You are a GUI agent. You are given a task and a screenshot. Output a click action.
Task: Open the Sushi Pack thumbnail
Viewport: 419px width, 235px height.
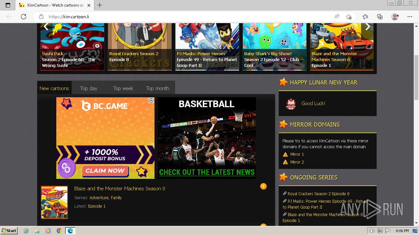tap(72, 47)
